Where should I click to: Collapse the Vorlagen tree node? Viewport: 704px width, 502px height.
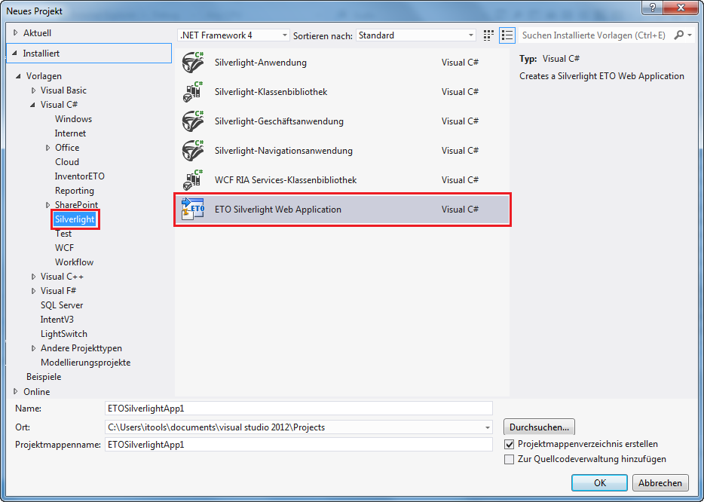18,76
